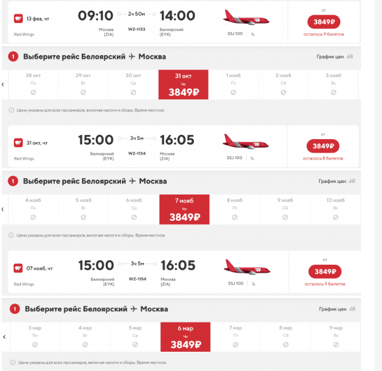This screenshot has height=371, width=382.
Task: Select the 7 нояб date tab
Action: tap(185, 209)
